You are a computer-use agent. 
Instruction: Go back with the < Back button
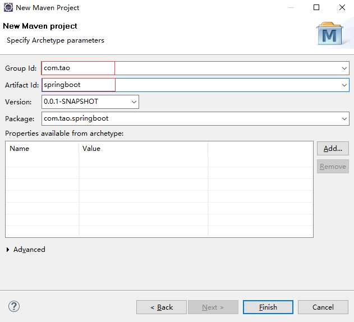coord(162,307)
